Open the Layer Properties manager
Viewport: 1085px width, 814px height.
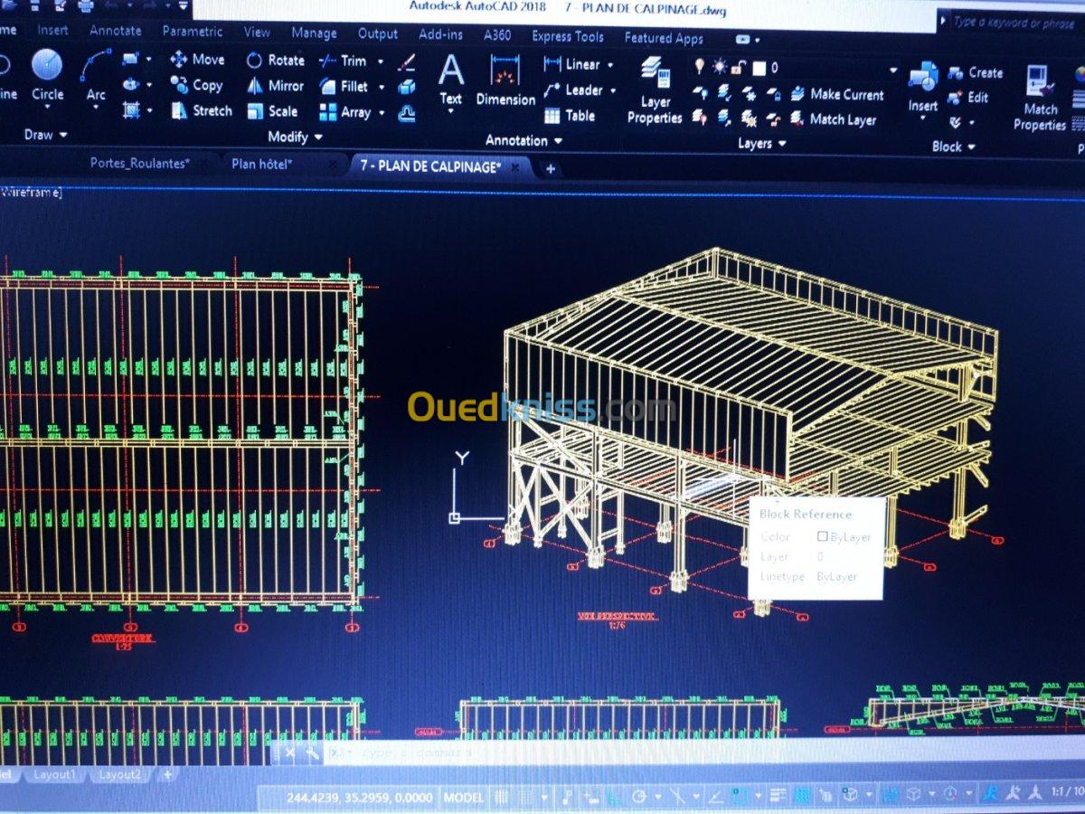pyautogui.click(x=655, y=90)
